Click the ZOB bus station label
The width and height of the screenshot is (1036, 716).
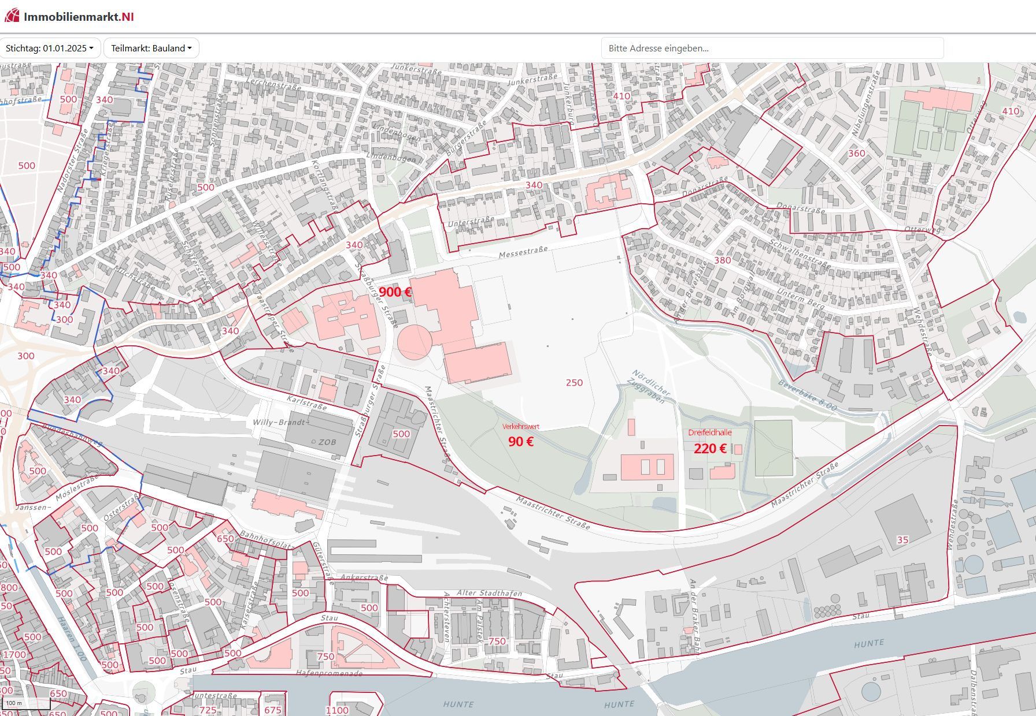tap(327, 442)
